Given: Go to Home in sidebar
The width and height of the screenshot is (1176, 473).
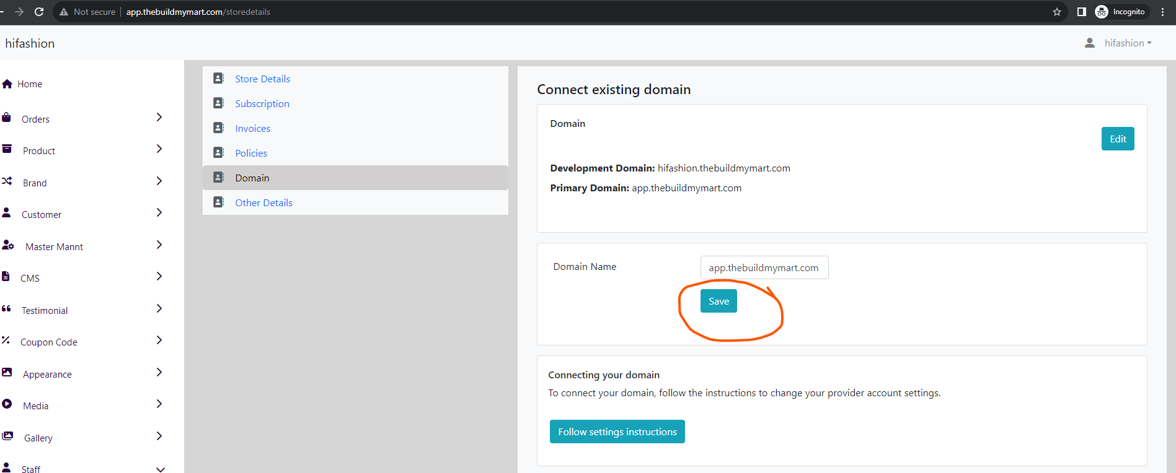Looking at the screenshot, I should 30,84.
